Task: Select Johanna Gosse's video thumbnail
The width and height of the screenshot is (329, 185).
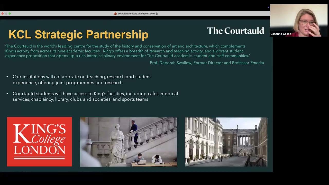Action: point(299,20)
